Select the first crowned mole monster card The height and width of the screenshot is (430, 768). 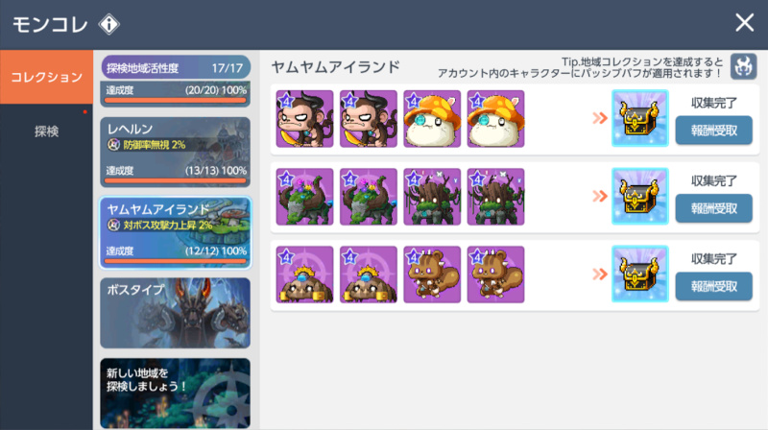point(304,275)
